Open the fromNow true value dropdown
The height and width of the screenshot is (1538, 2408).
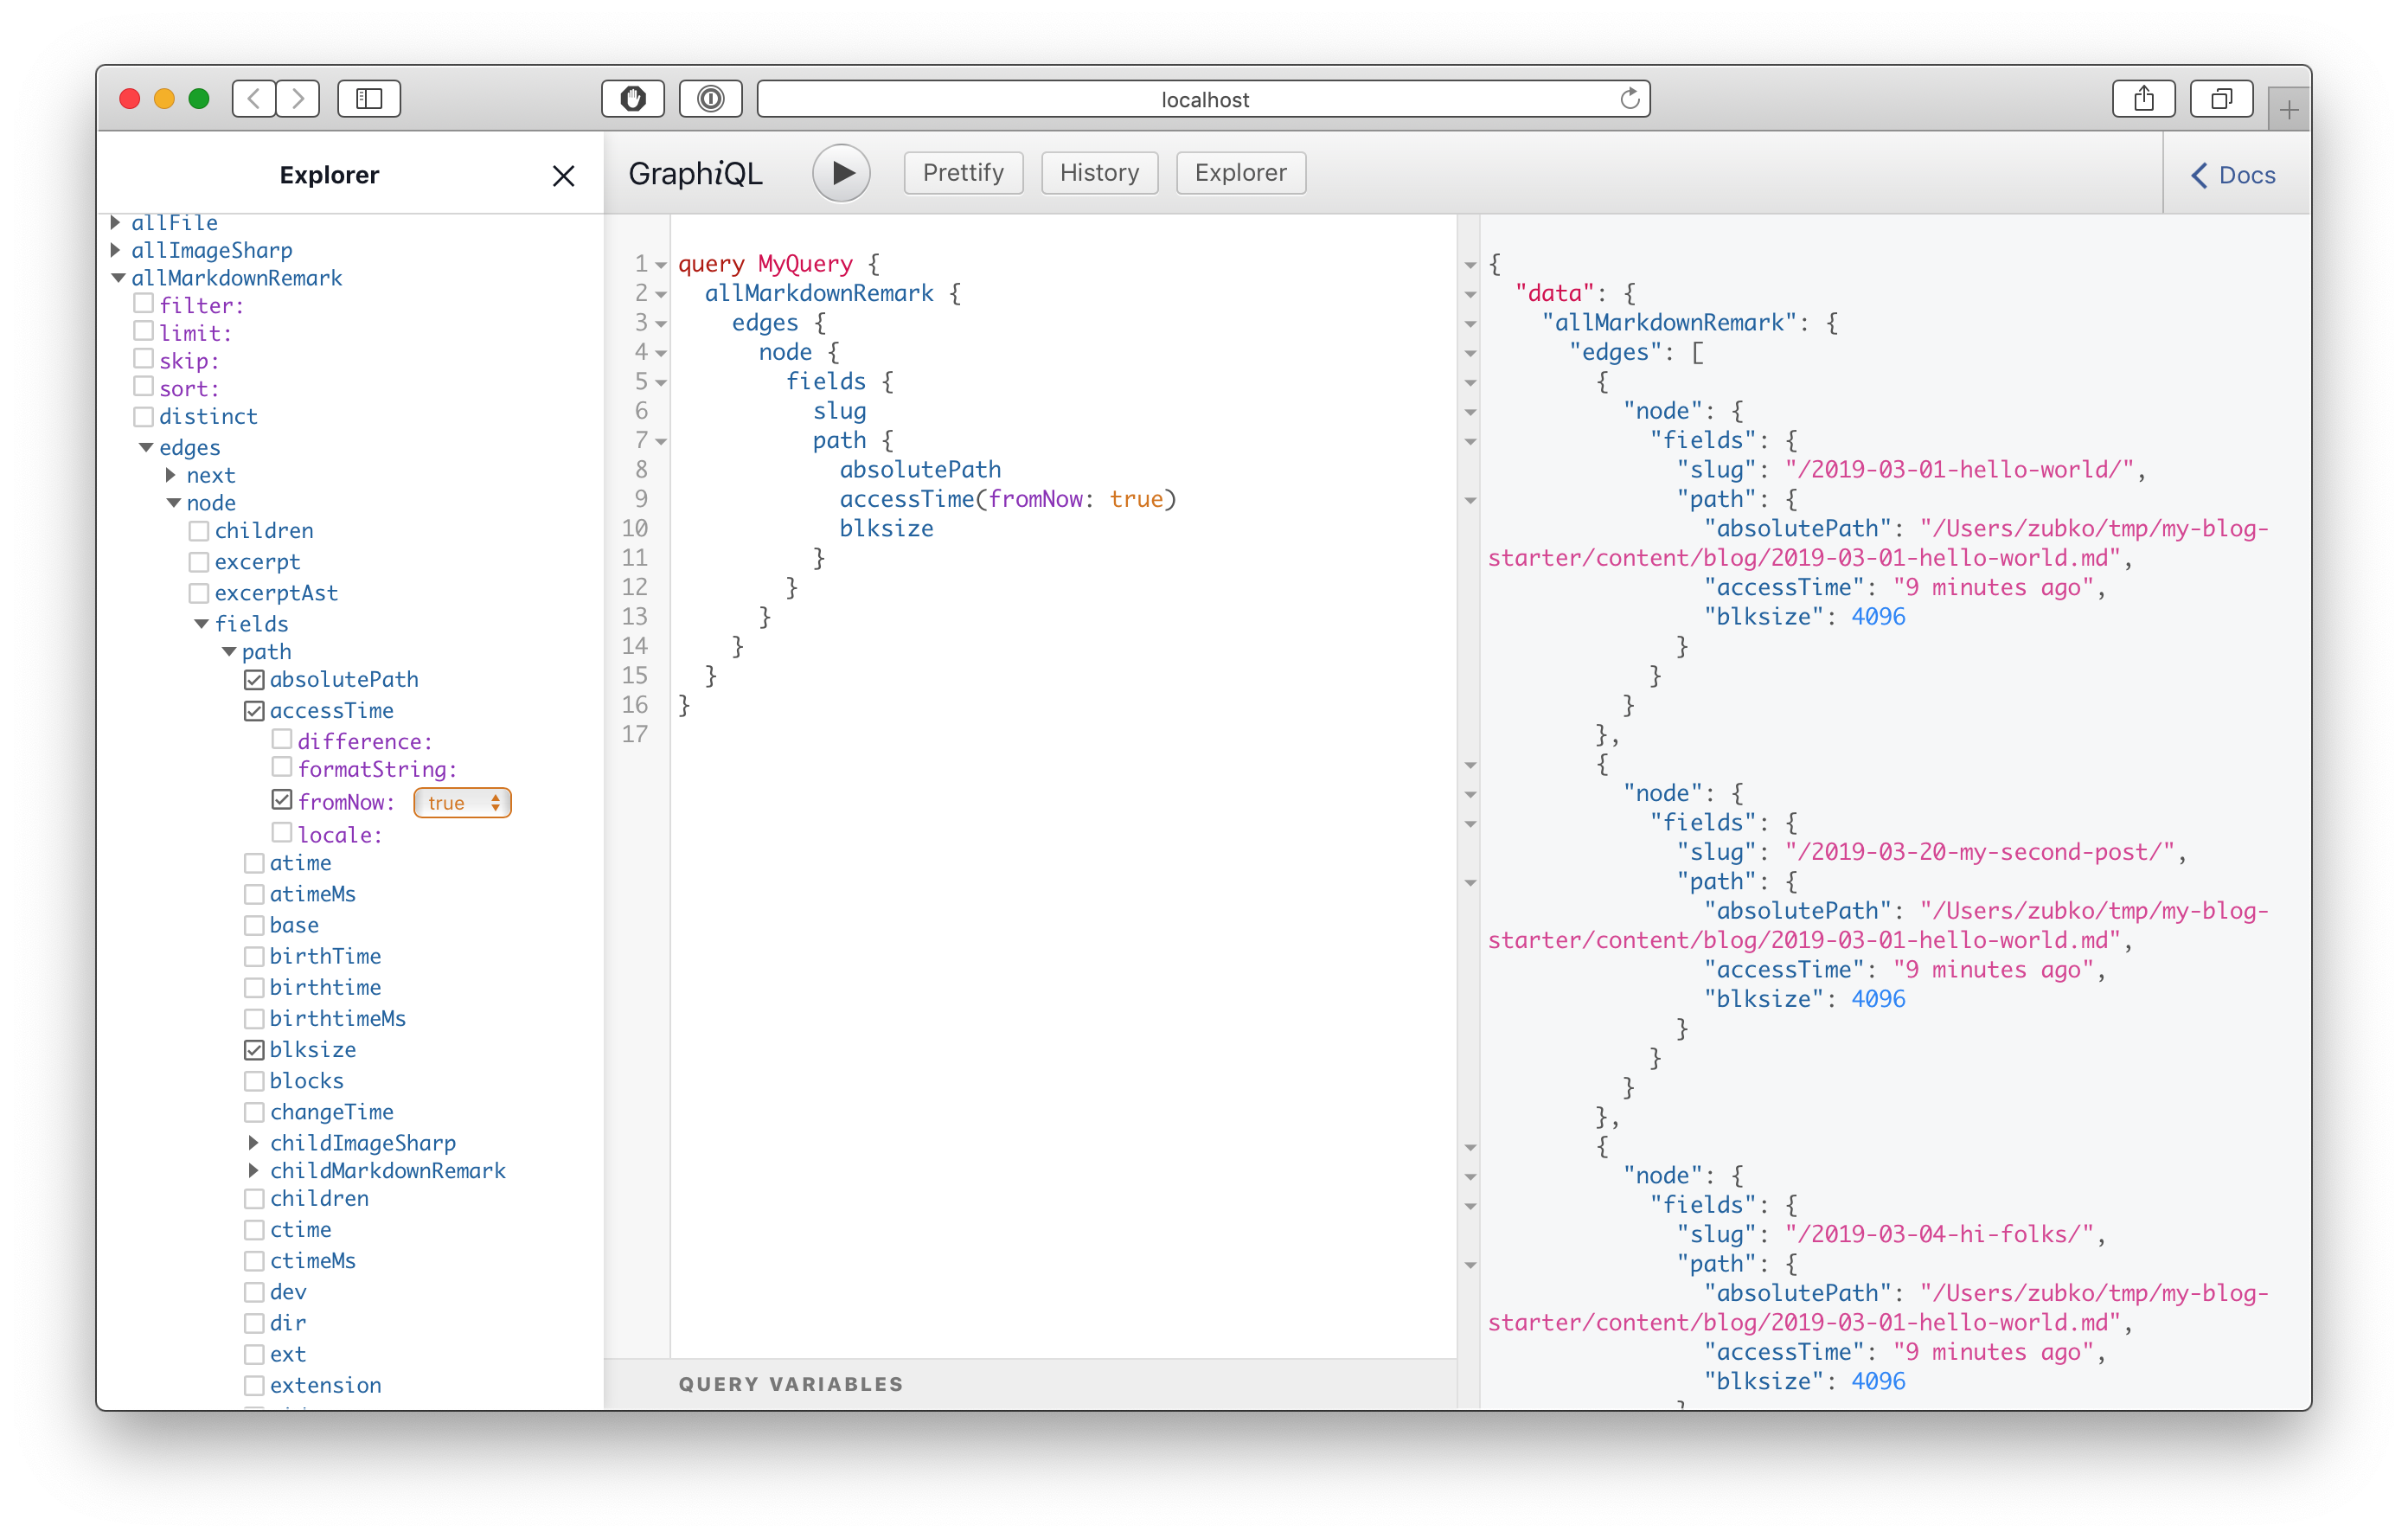[x=462, y=802]
